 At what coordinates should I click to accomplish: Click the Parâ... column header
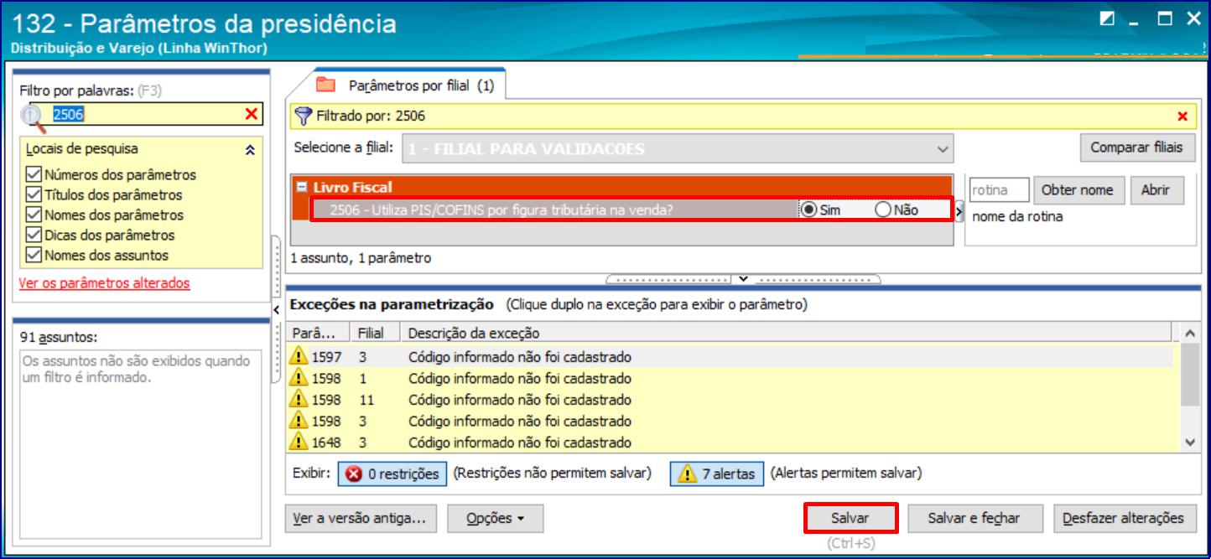(317, 333)
